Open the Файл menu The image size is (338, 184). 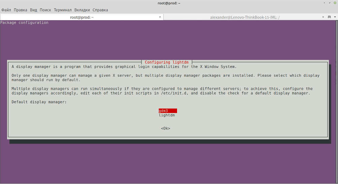[6, 10]
